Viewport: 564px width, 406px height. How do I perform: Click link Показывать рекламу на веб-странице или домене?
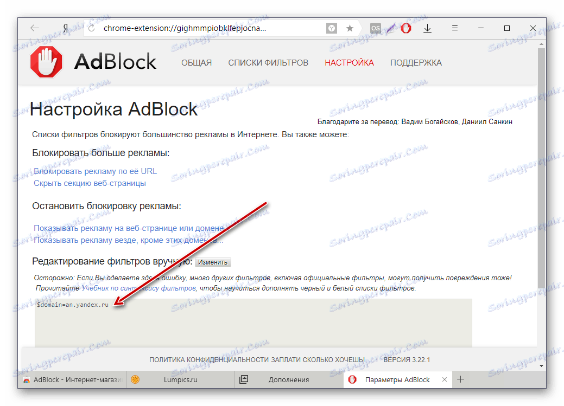(129, 228)
